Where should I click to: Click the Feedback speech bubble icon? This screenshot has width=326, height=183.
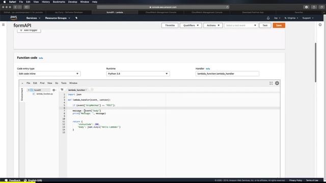tap(6, 180)
